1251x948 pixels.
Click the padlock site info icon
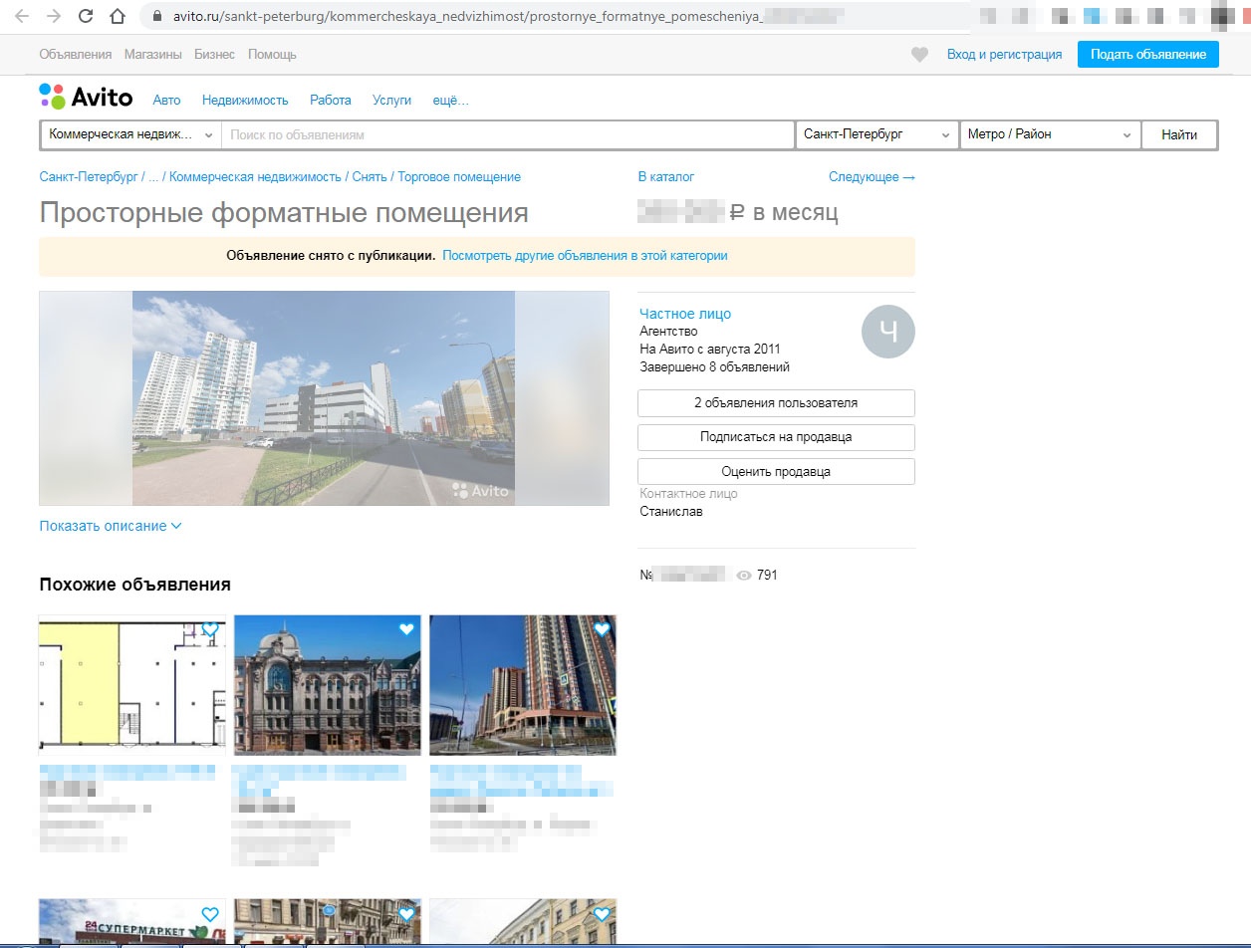pyautogui.click(x=158, y=17)
